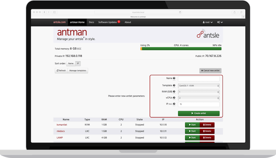Expand the root user dropdown

208,22
